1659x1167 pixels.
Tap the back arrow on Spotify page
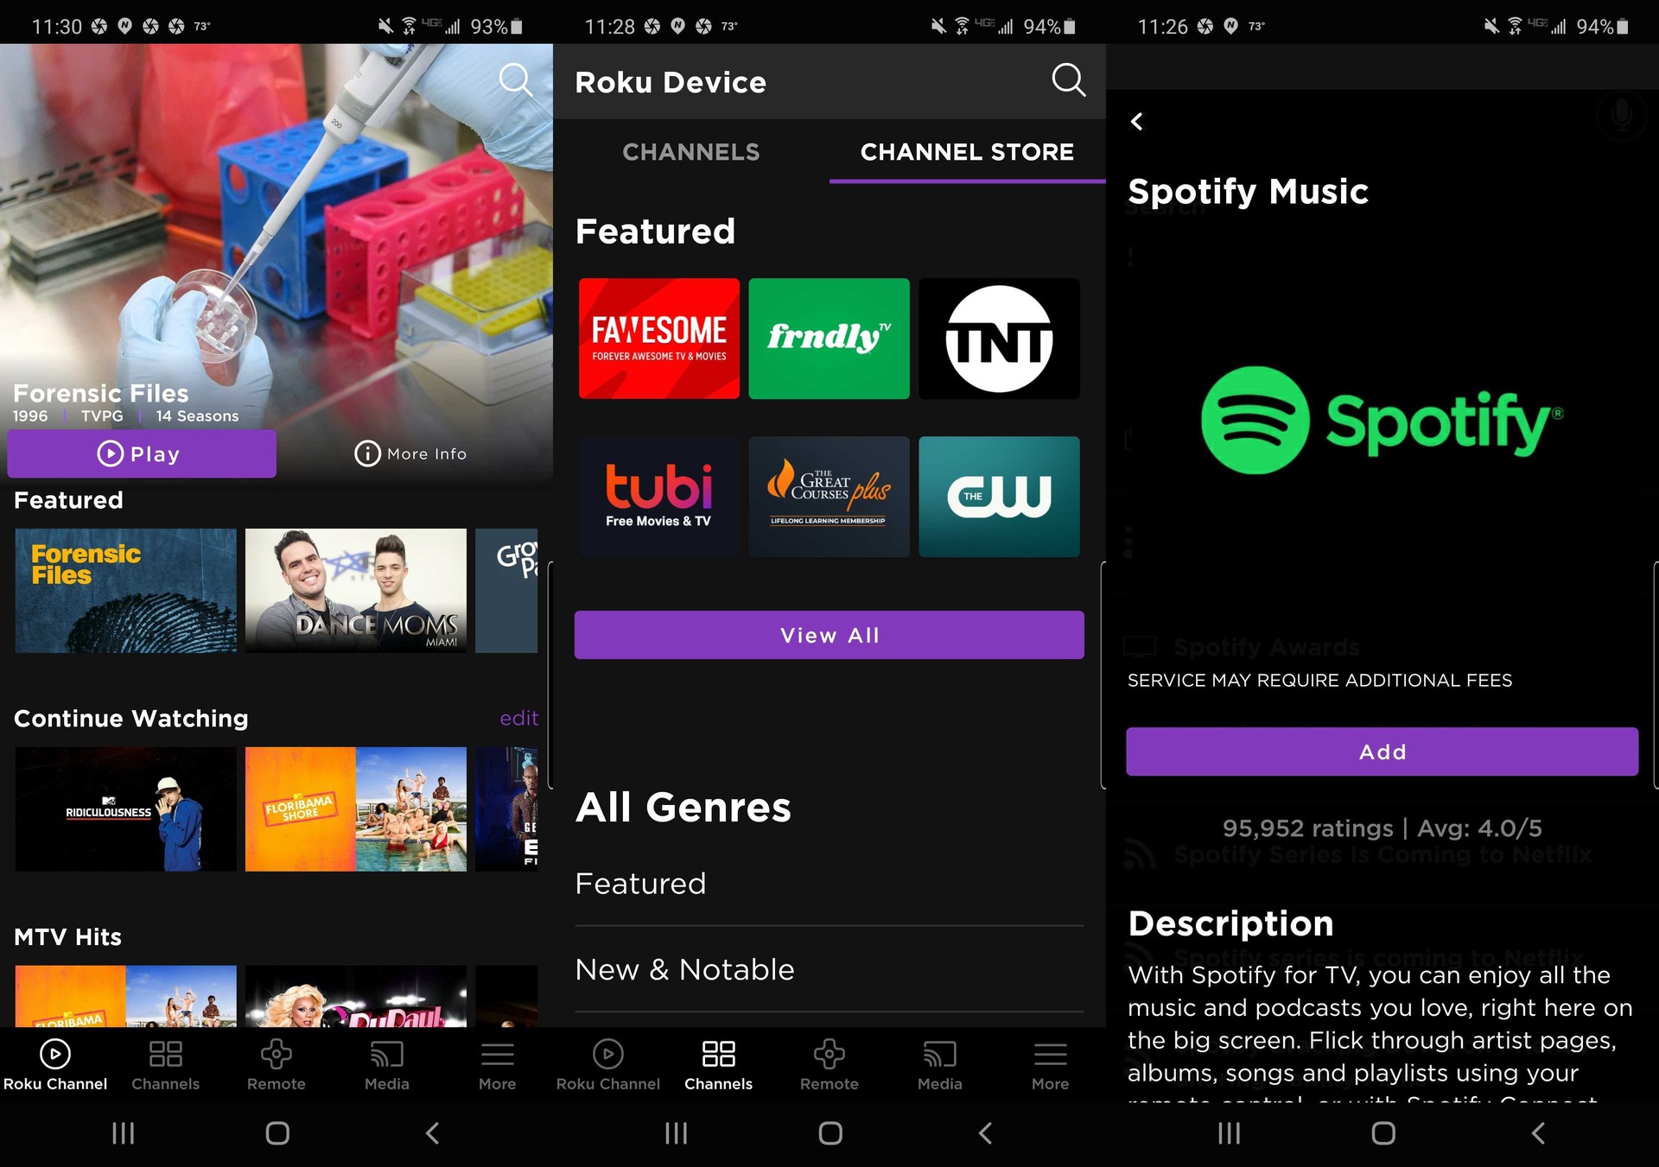(1137, 121)
